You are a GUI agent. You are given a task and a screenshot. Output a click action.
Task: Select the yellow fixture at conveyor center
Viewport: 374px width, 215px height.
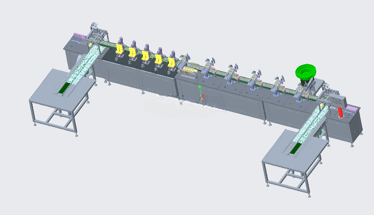point(188,70)
